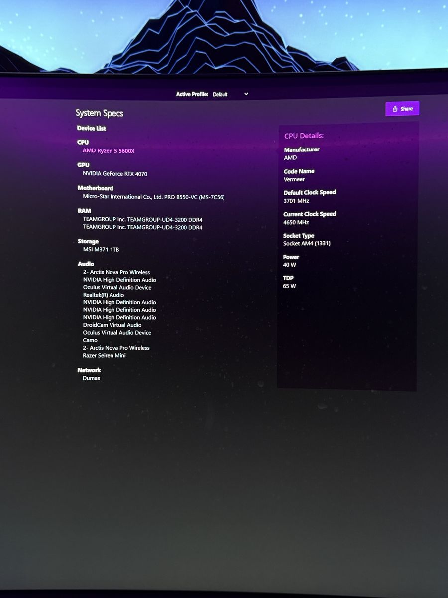448x598 pixels.
Task: Select AMD Ryzen 5 5600X device
Action: point(109,150)
